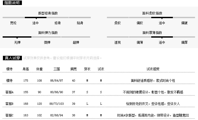Click the height value 175
Screen dimensions: 198x120
point(26,81)
